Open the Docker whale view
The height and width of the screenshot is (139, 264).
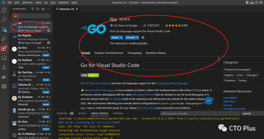4,77
